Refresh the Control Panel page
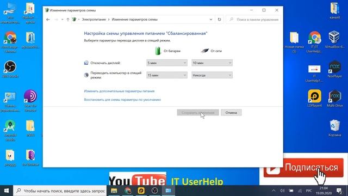The width and height of the screenshot is (348, 196). [x=219, y=20]
